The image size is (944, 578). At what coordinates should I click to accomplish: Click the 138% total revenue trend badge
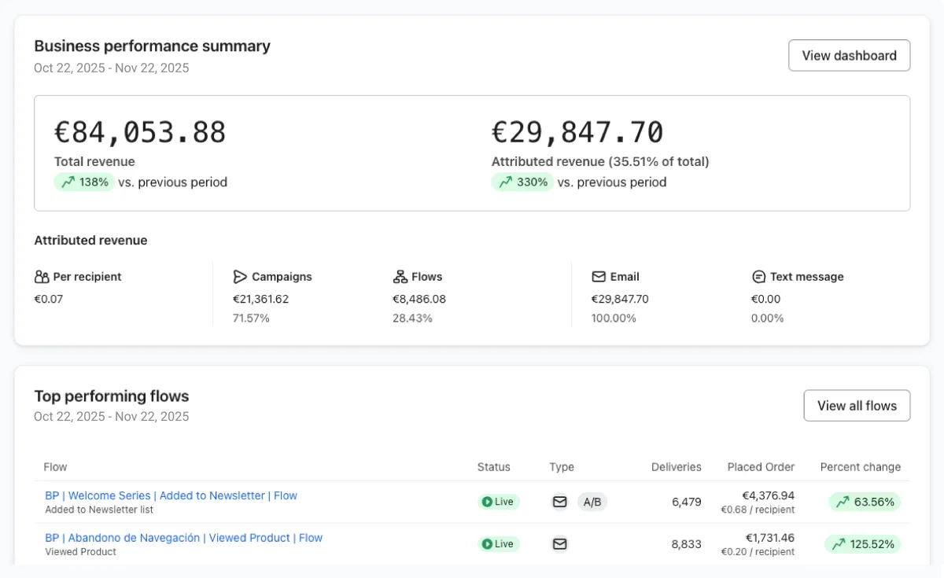point(84,182)
